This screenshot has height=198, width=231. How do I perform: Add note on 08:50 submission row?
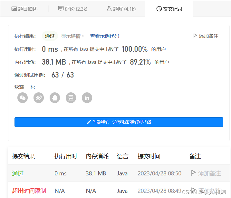[x=206, y=173]
